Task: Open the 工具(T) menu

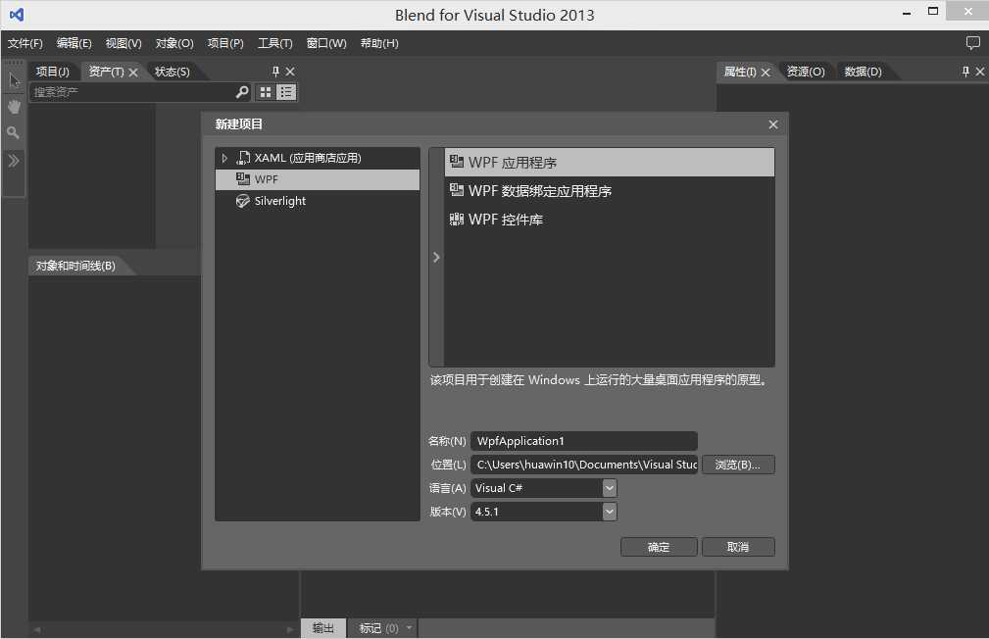Action: click(275, 43)
